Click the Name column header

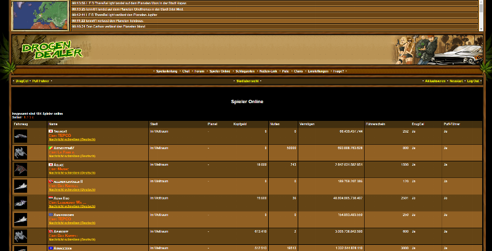tap(53, 124)
